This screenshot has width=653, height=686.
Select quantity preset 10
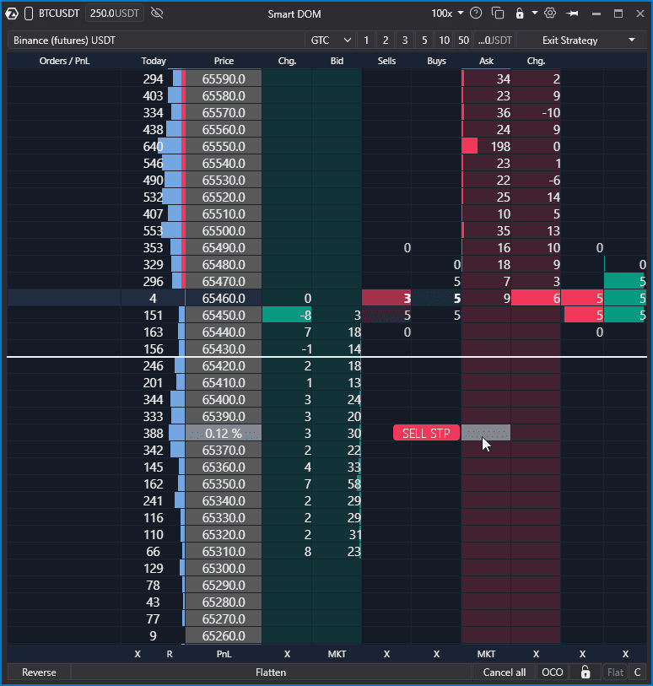(444, 41)
